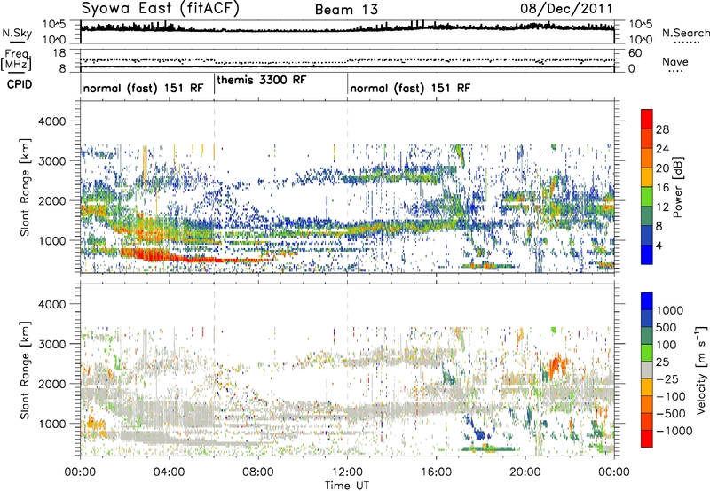The width and height of the screenshot is (710, 491).
Task: Click the blue bottom of Power color bar
Action: [647, 254]
